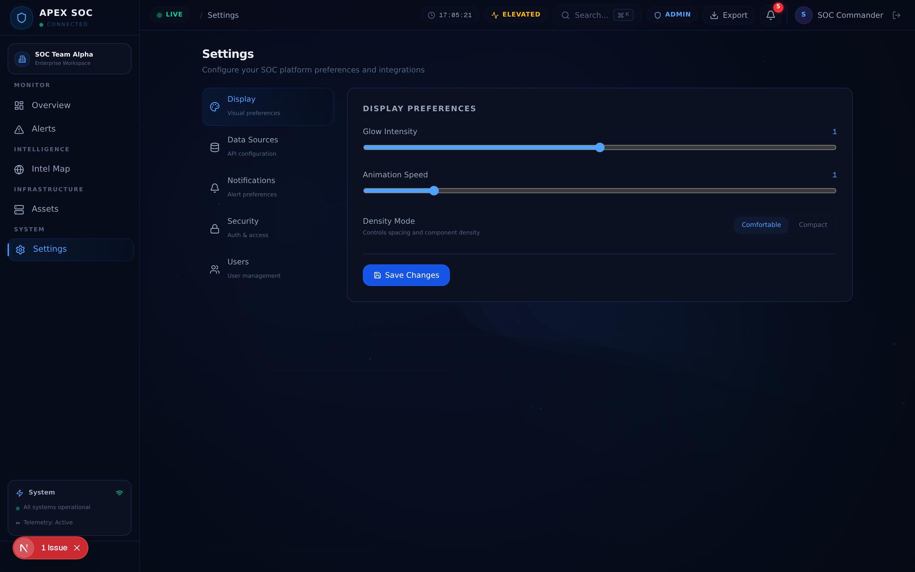Click the Animation Speed slider handle

pos(434,191)
